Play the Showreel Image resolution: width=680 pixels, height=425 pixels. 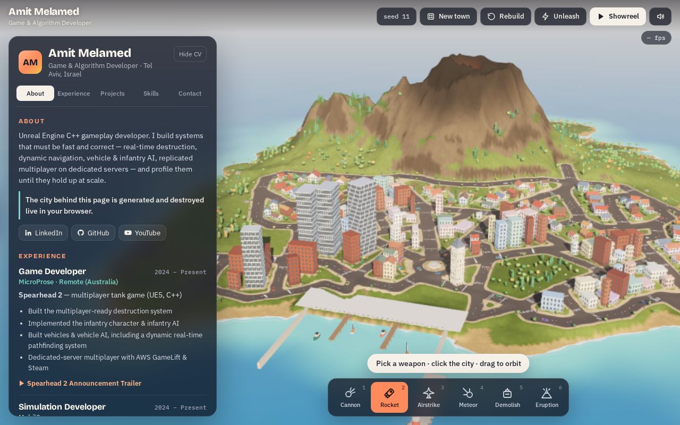click(618, 16)
